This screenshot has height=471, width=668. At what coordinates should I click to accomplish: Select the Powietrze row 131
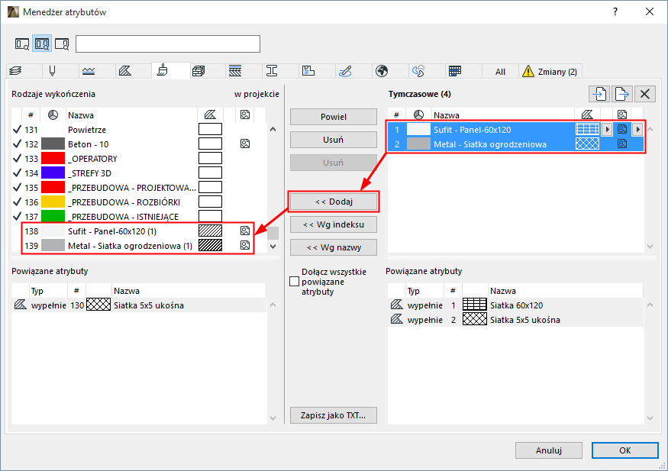click(x=139, y=130)
